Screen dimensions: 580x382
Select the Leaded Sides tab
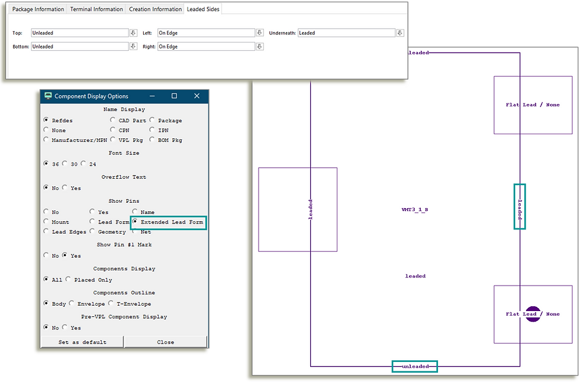[x=203, y=9]
